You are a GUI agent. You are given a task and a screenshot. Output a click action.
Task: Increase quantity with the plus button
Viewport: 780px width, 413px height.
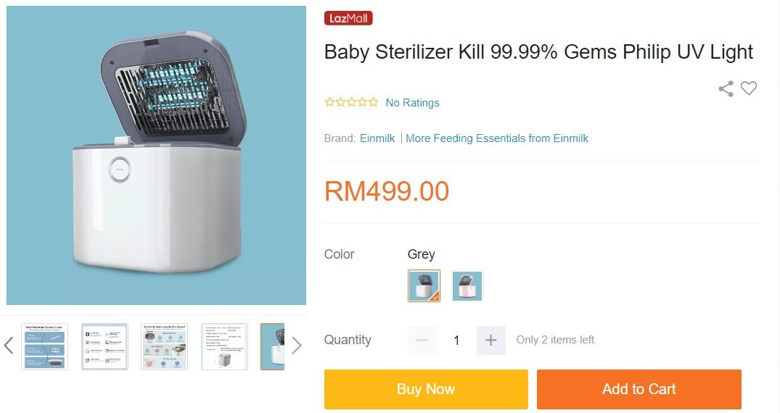tap(490, 340)
